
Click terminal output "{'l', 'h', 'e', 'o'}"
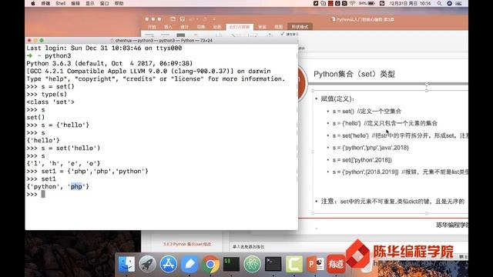(x=63, y=163)
